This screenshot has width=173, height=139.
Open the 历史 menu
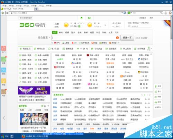[x=26, y=6]
